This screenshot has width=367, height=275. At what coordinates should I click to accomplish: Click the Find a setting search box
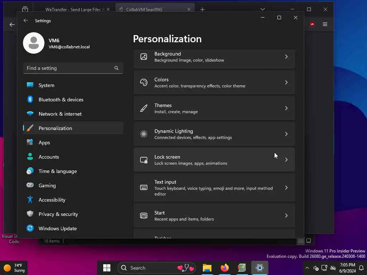coord(73,68)
